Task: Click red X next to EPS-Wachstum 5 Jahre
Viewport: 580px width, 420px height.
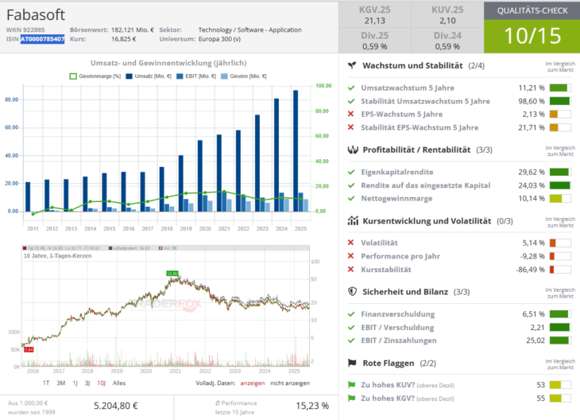Action: pos(350,114)
